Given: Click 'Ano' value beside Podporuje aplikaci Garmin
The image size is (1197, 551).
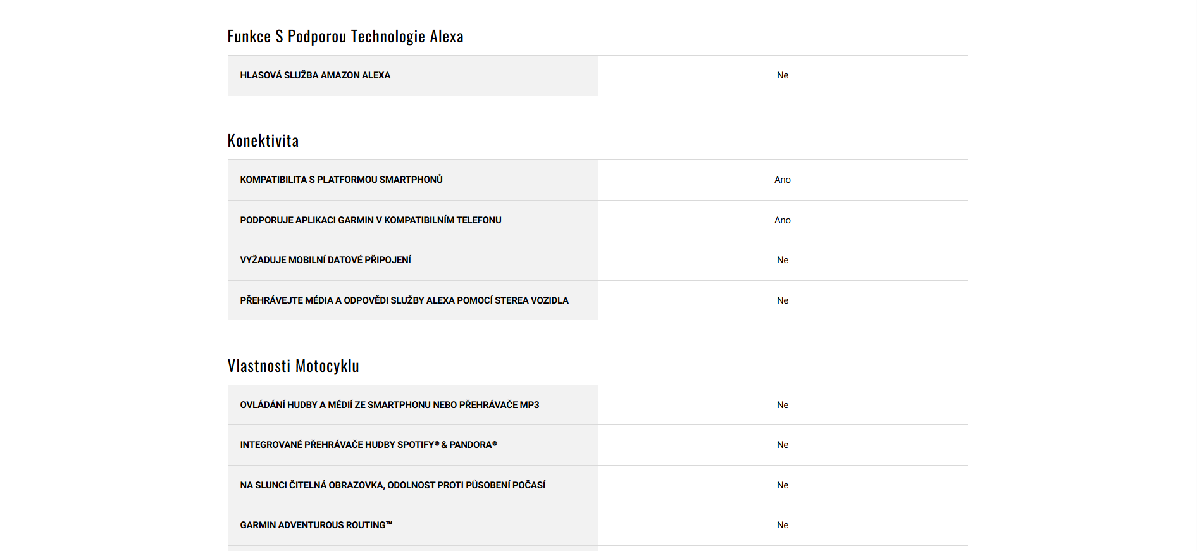Looking at the screenshot, I should point(783,220).
